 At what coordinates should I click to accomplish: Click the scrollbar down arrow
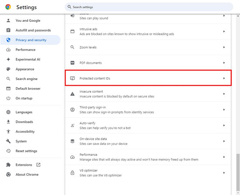tap(238, 193)
